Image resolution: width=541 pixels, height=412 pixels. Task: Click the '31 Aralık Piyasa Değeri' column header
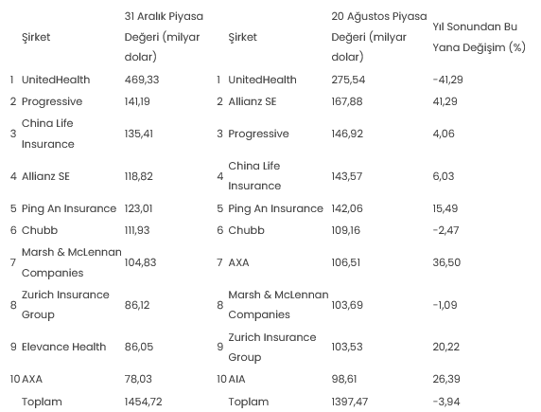click(x=164, y=36)
